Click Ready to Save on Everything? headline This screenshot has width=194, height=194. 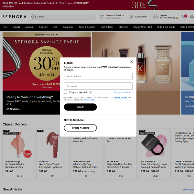(30, 97)
